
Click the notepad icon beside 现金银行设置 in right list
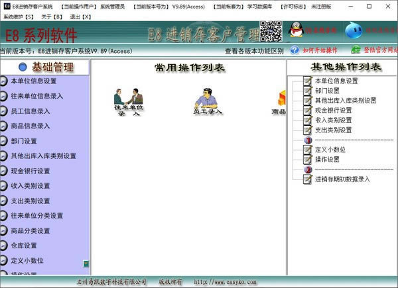click(308, 110)
